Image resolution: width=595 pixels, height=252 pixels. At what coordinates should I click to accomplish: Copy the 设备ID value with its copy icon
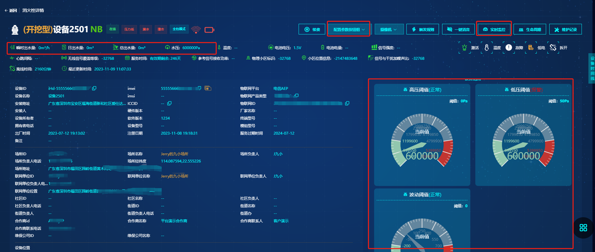94,88
